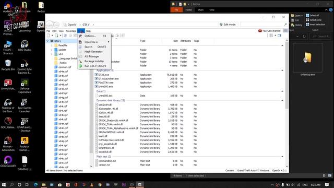Image resolution: width=334 pixels, height=188 pixels.
Task: Open the File menu in OpenIV
Action: [49, 31]
